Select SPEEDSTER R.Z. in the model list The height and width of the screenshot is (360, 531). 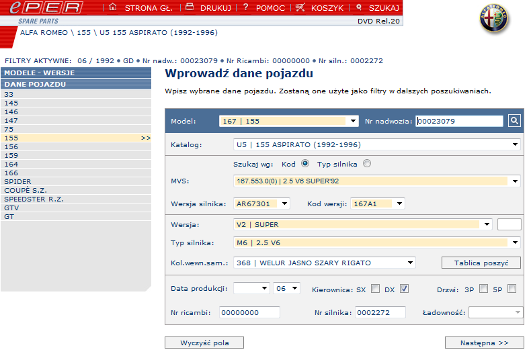[x=76, y=199]
